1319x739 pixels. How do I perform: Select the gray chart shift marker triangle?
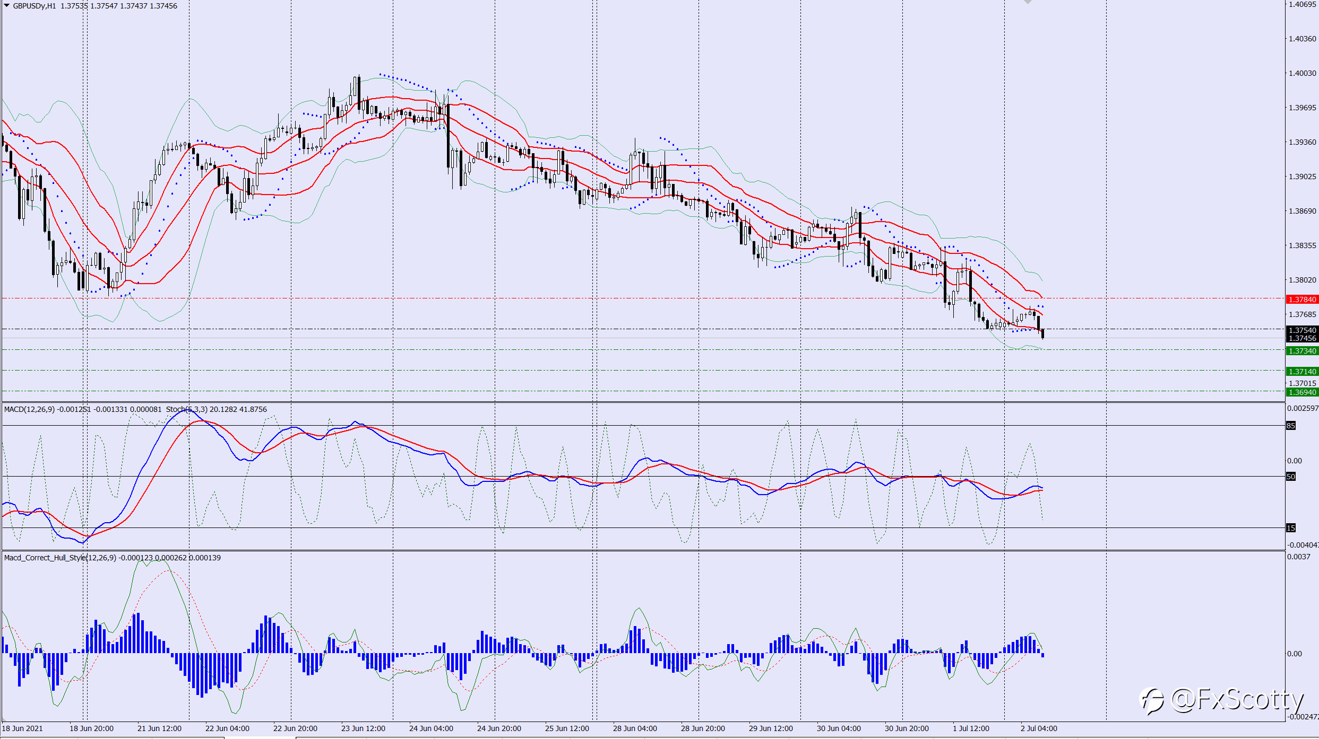[x=1028, y=2]
